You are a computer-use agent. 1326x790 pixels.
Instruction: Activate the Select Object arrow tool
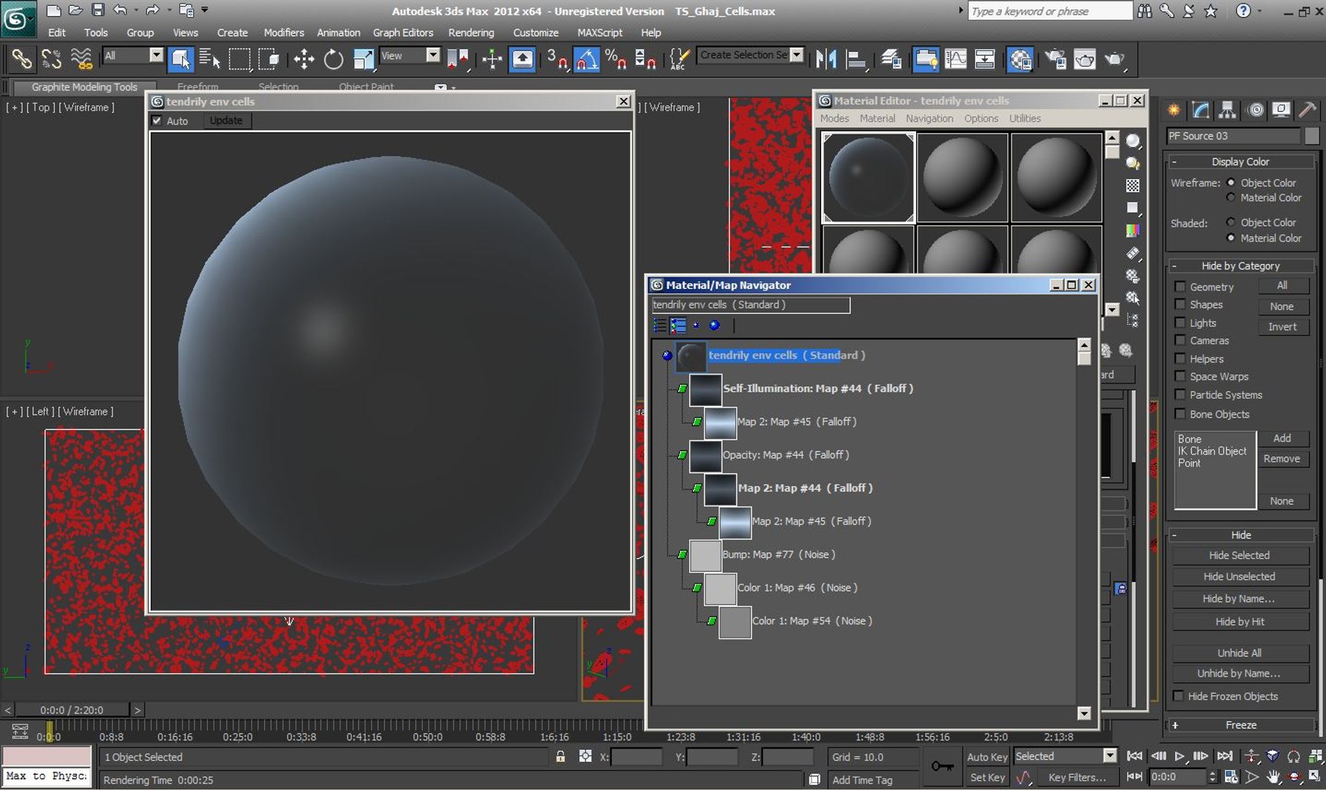(180, 59)
